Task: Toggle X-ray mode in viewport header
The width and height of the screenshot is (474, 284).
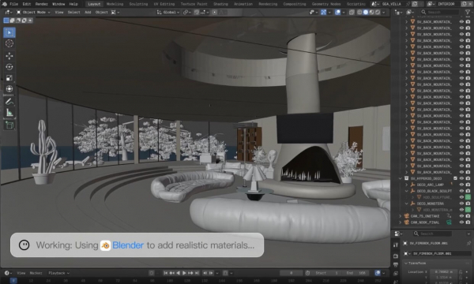Action: [352, 12]
